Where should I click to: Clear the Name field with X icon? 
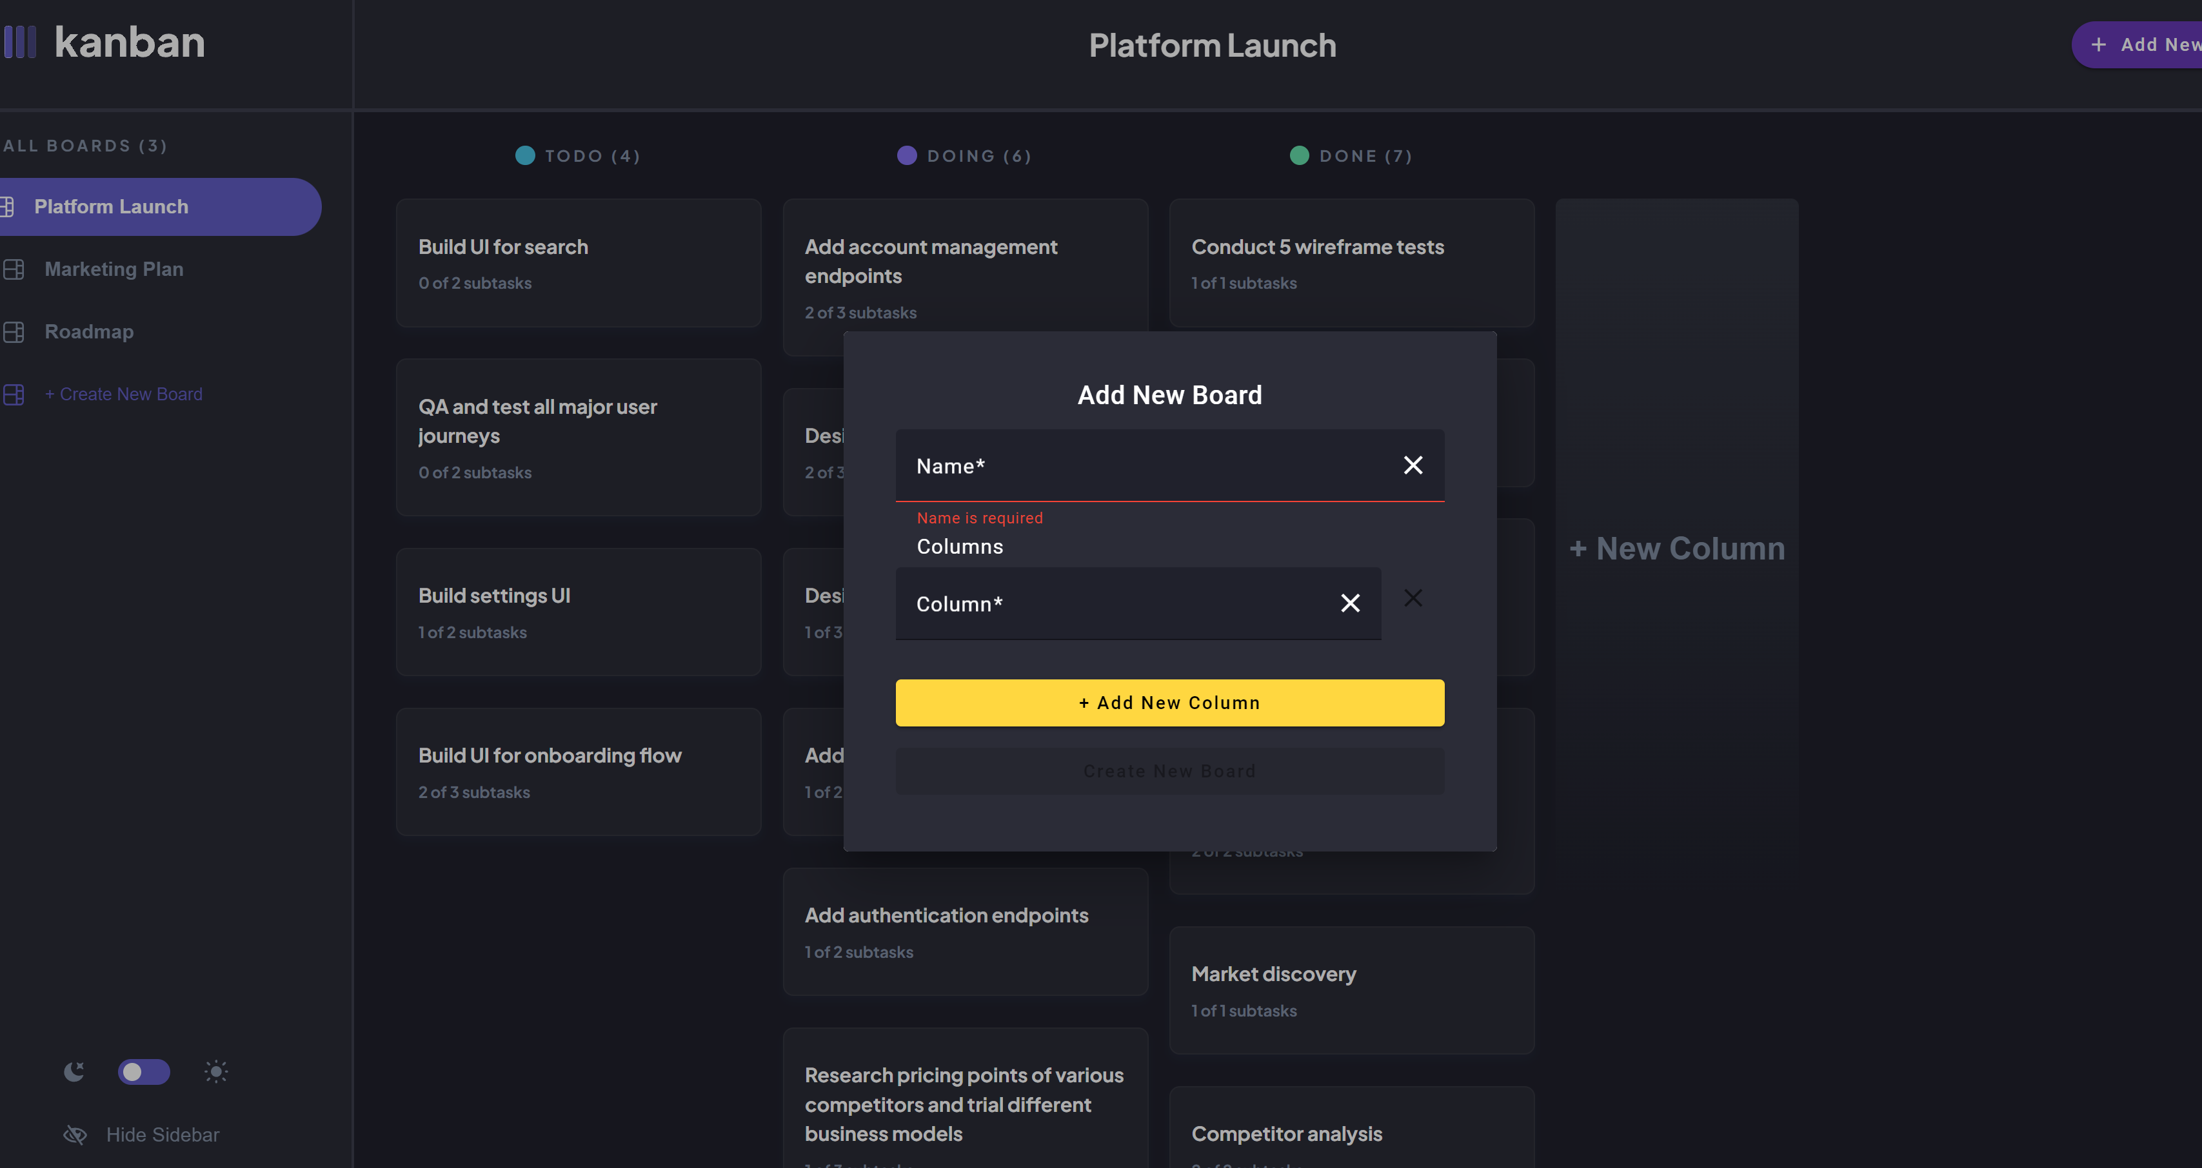click(1412, 465)
